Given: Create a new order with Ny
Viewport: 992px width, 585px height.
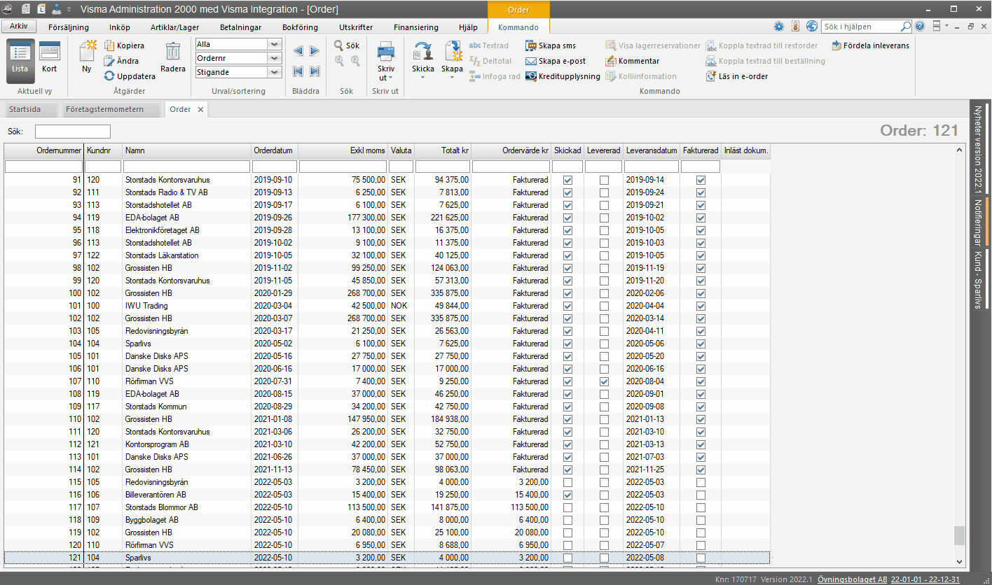Looking at the screenshot, I should pyautogui.click(x=87, y=57).
